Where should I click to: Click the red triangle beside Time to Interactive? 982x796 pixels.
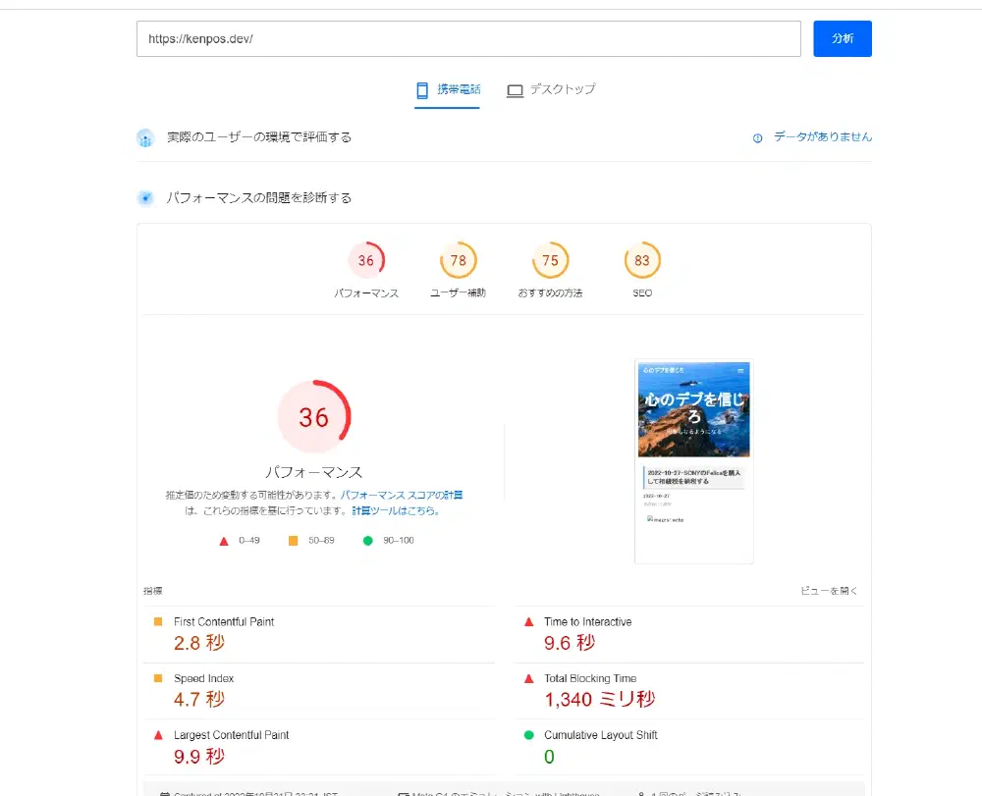point(528,622)
